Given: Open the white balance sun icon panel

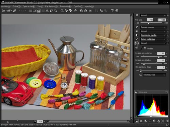Looking at the screenshot, I should tap(137, 31).
